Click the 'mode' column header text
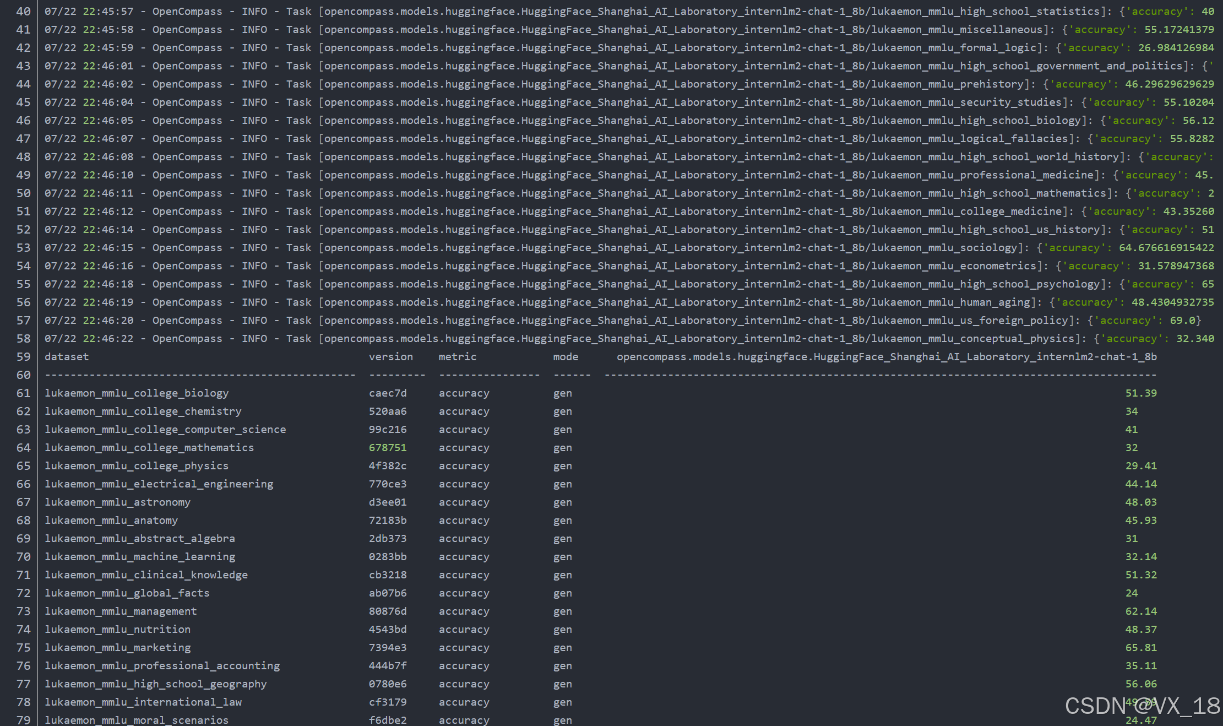1223x726 pixels. click(566, 357)
